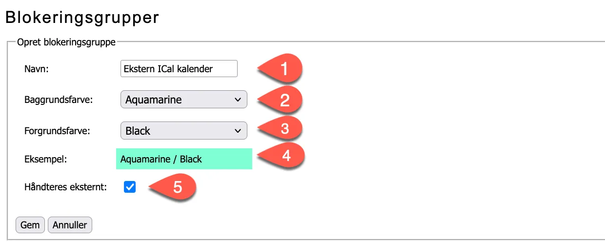Focus the Navn text input field
This screenshot has height=242, width=605.
coord(179,69)
